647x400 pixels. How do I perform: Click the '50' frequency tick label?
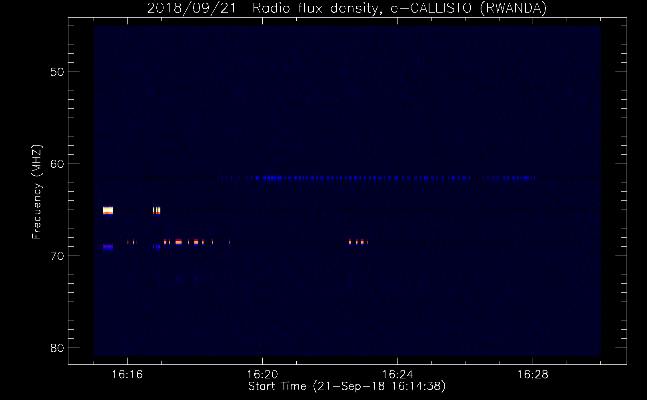[x=57, y=72]
